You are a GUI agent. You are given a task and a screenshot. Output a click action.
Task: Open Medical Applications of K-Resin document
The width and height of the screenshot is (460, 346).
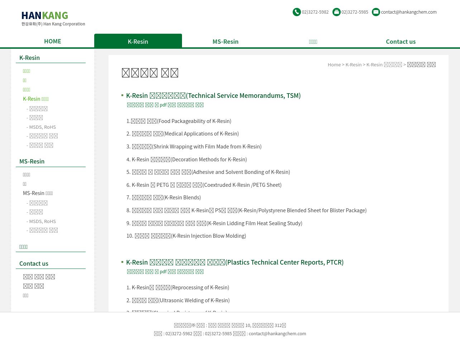click(x=183, y=134)
